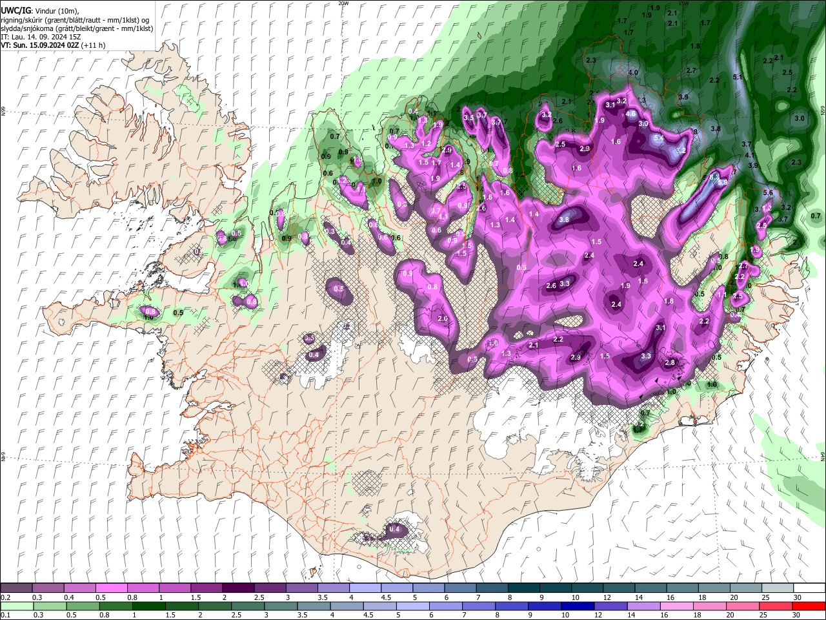Click the '20W' longitude label at top edge
826x620 pixels.
coord(343,3)
